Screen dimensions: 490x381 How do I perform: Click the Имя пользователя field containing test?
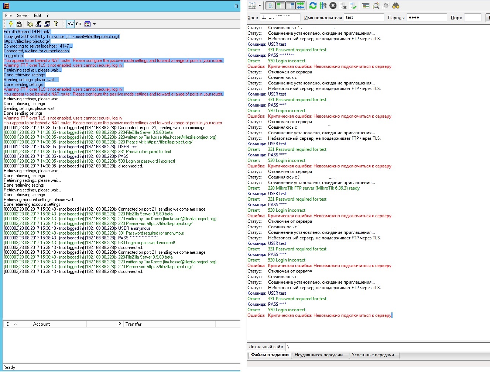(x=364, y=17)
